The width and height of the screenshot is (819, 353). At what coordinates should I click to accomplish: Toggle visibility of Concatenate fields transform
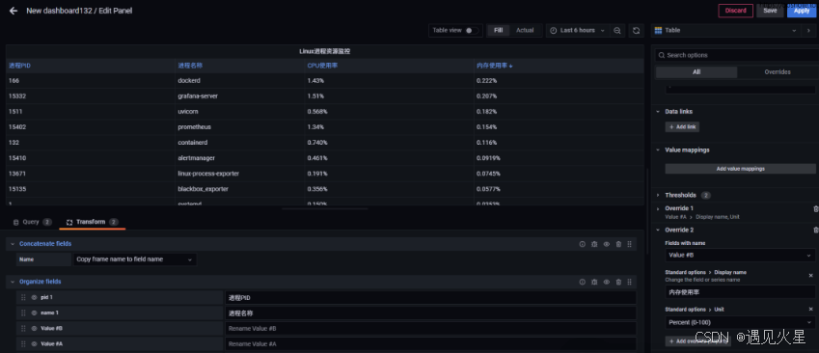[607, 244]
